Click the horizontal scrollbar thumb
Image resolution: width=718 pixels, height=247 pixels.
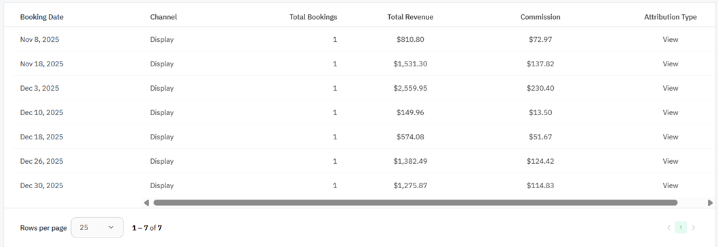416,202
